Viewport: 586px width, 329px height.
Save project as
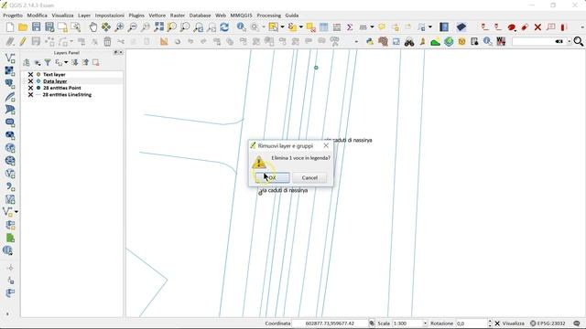49,27
